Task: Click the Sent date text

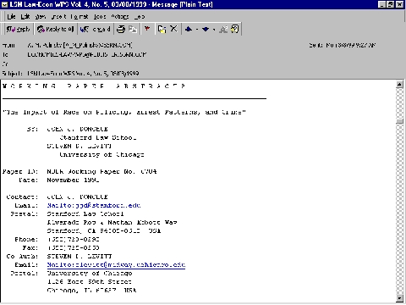Action: [351, 45]
